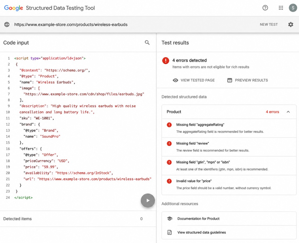The image size is (299, 243).
Task: Click the Additional resources label
Action: 180,204
